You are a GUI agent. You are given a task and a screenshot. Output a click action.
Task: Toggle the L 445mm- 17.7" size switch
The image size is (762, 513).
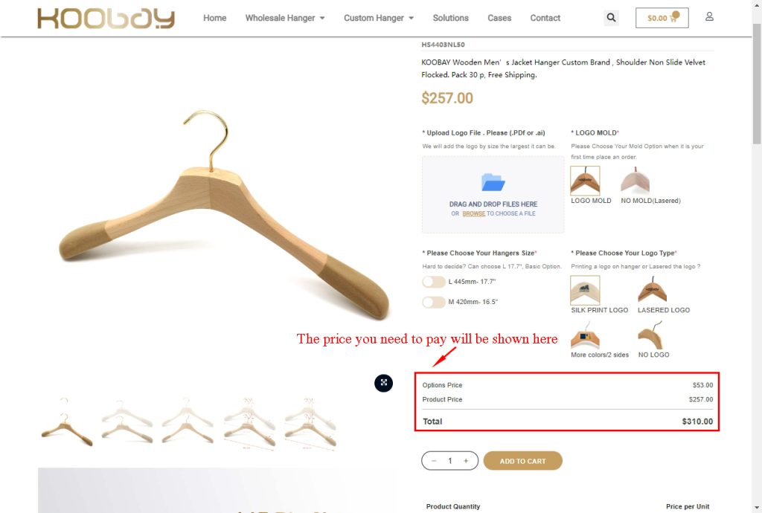[x=434, y=282]
